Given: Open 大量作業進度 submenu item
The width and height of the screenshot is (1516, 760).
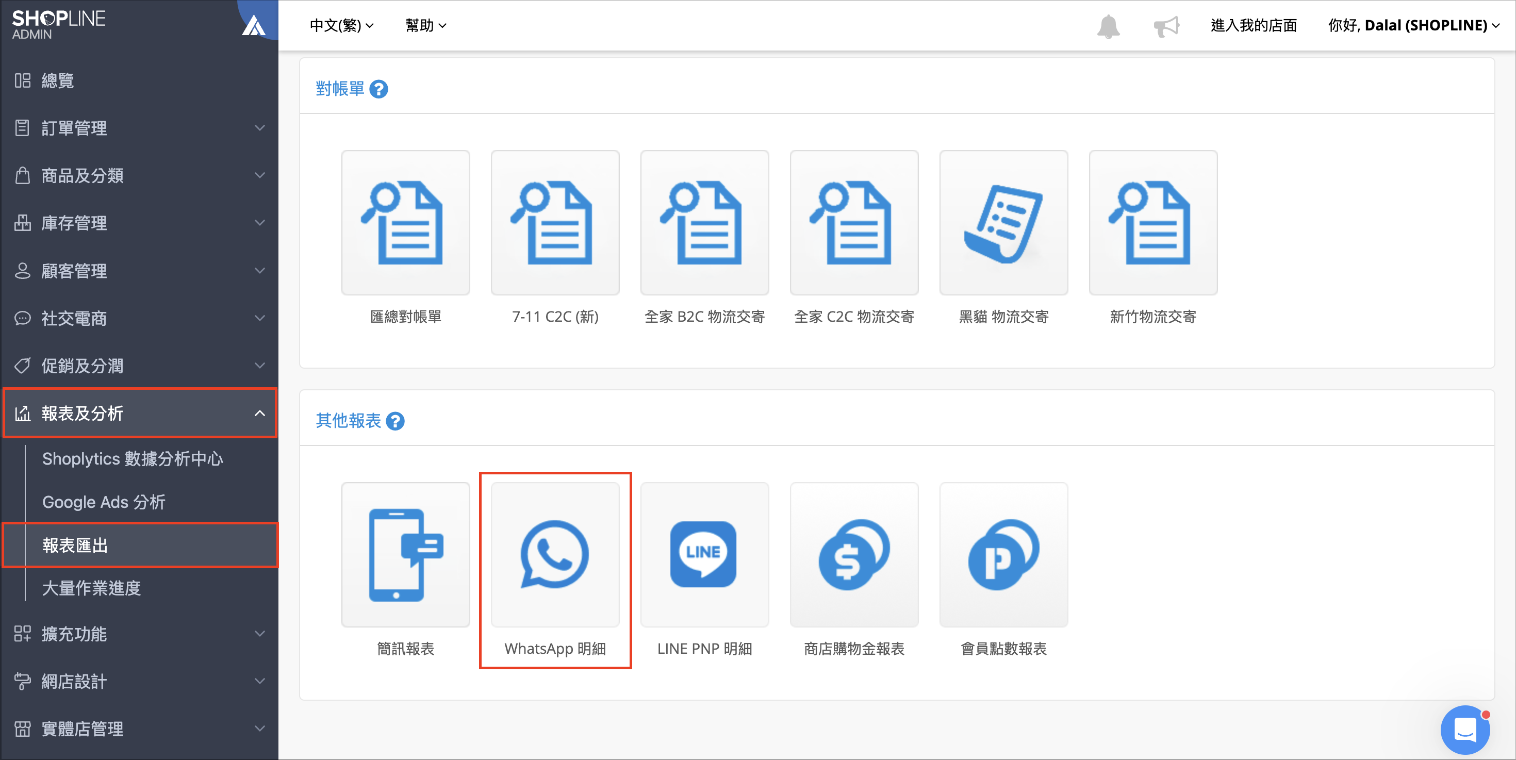Looking at the screenshot, I should 92,588.
